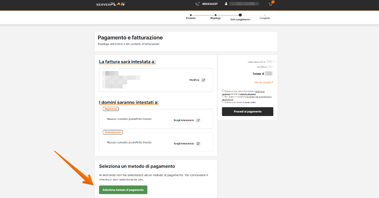Click the phone icon in header
Screen dimensions: 379x198
[x=198, y=4]
